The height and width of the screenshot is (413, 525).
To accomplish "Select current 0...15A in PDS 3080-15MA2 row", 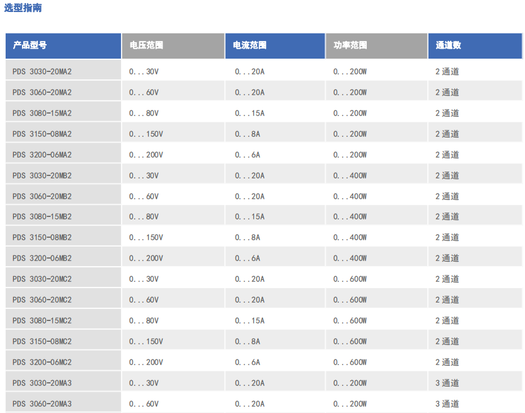I will click(250, 113).
